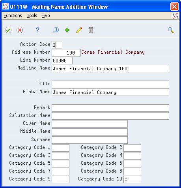Click the Category Code 4 field
The height and width of the screenshot is (188, 181).
click(132, 156)
